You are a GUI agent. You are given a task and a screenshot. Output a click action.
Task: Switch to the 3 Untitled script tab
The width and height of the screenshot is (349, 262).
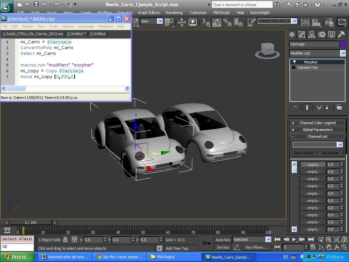click(97, 34)
